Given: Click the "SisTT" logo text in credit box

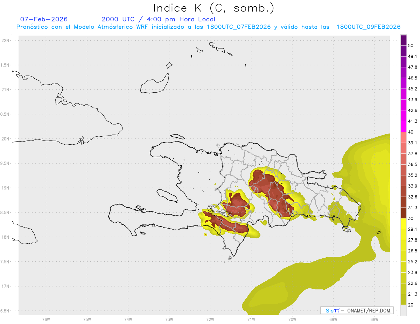Looking at the screenshot, I should point(332,310).
